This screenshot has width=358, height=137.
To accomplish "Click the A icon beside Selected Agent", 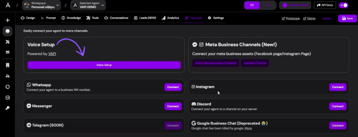I will coord(75,5).
